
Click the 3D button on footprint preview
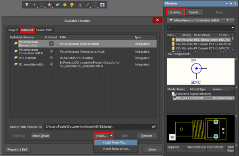pyautogui.click(x=172, y=137)
